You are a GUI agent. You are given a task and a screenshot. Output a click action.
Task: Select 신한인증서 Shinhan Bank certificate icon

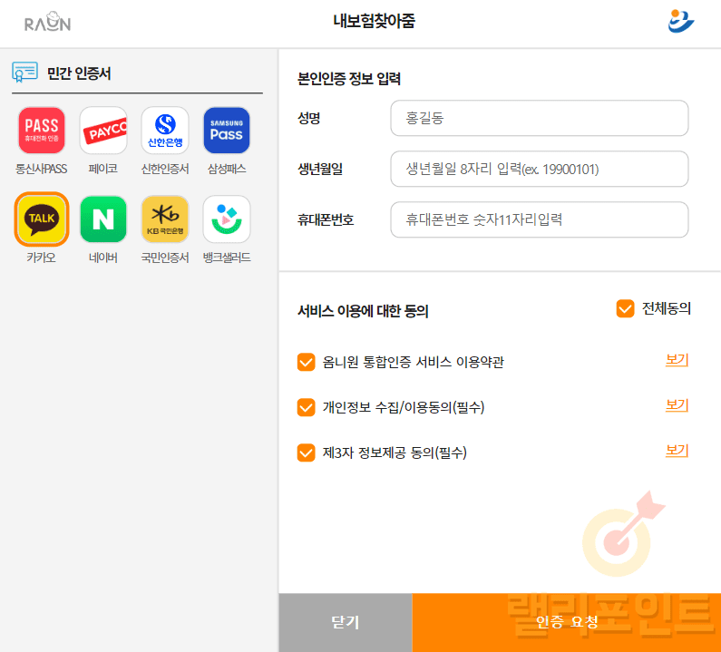pyautogui.click(x=165, y=131)
